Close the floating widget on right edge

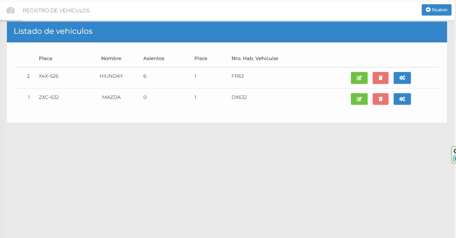click(455, 151)
